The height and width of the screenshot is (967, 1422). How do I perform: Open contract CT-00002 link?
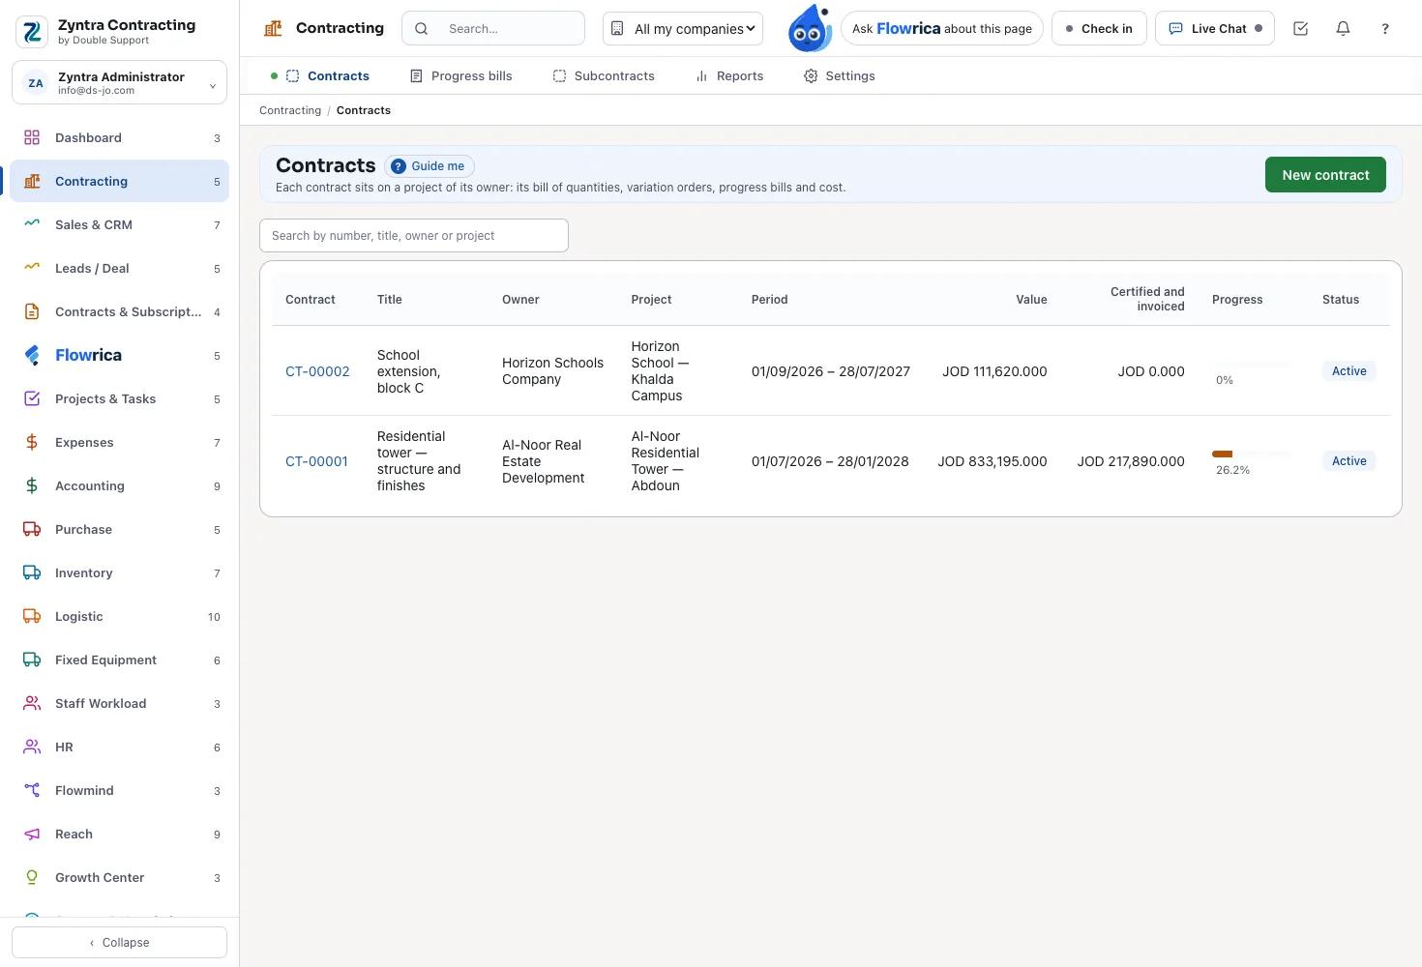(317, 371)
